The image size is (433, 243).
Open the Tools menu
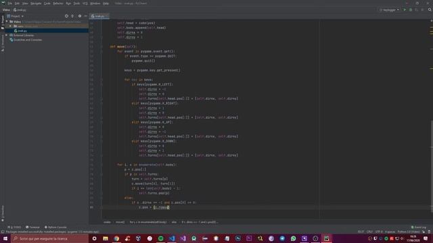76,3
